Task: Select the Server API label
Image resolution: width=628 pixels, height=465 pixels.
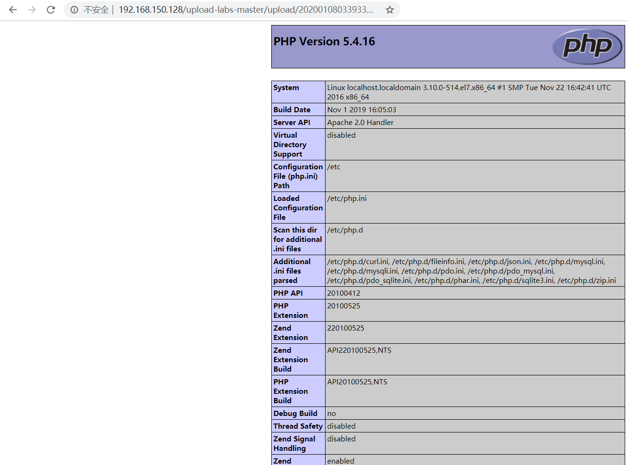Action: [292, 123]
